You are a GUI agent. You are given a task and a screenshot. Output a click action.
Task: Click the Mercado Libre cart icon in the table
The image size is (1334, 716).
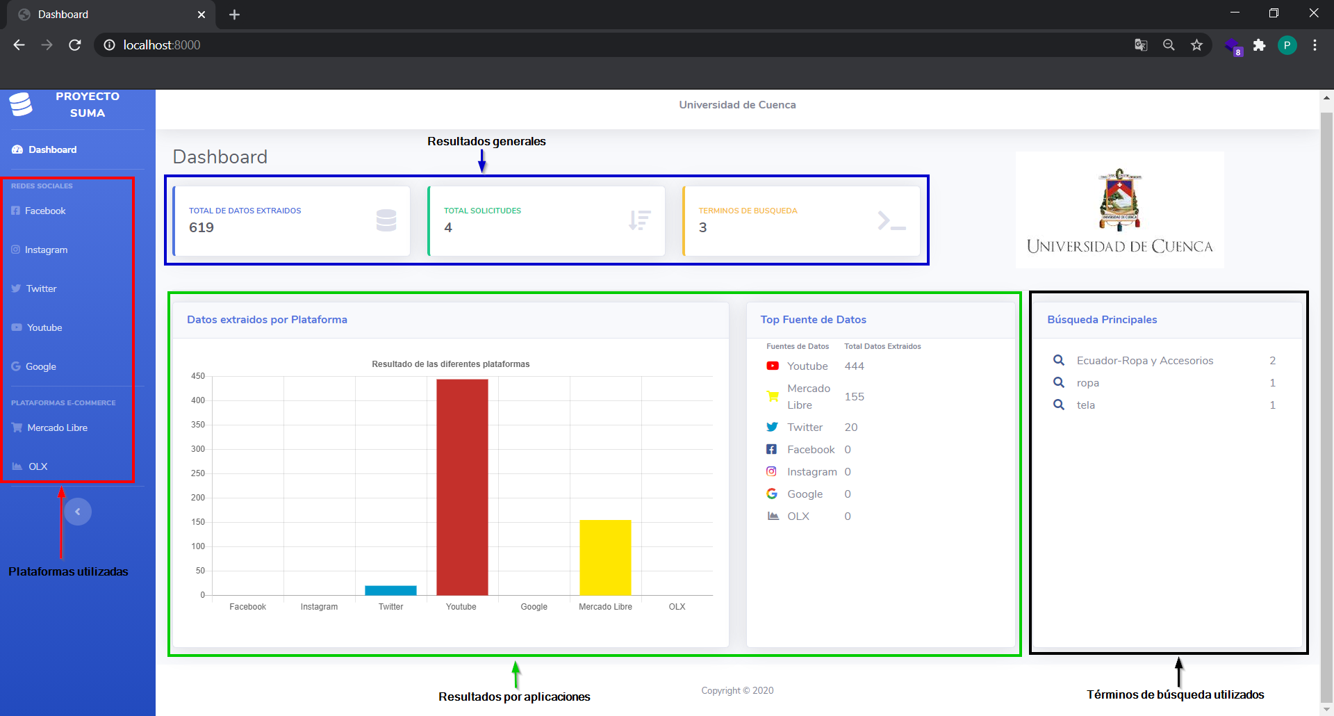(773, 396)
